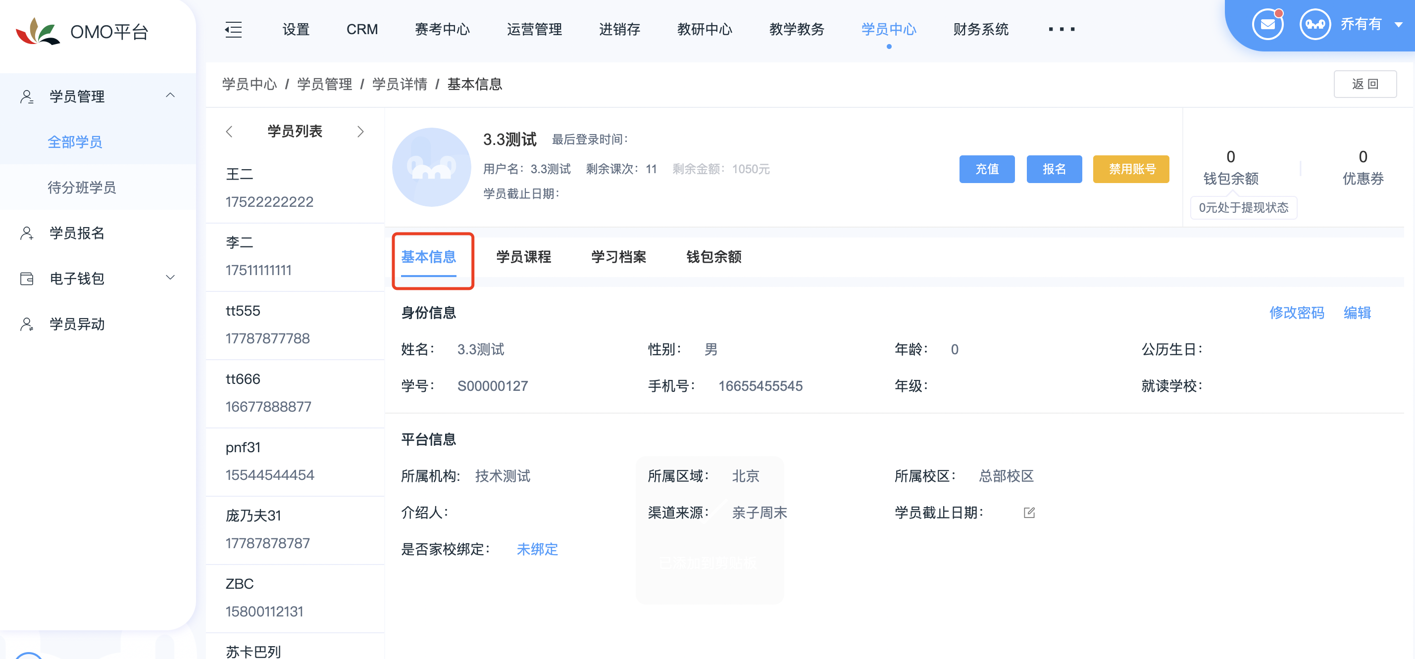Click the student's profile avatar picture
The height and width of the screenshot is (659, 1415).
(x=431, y=167)
